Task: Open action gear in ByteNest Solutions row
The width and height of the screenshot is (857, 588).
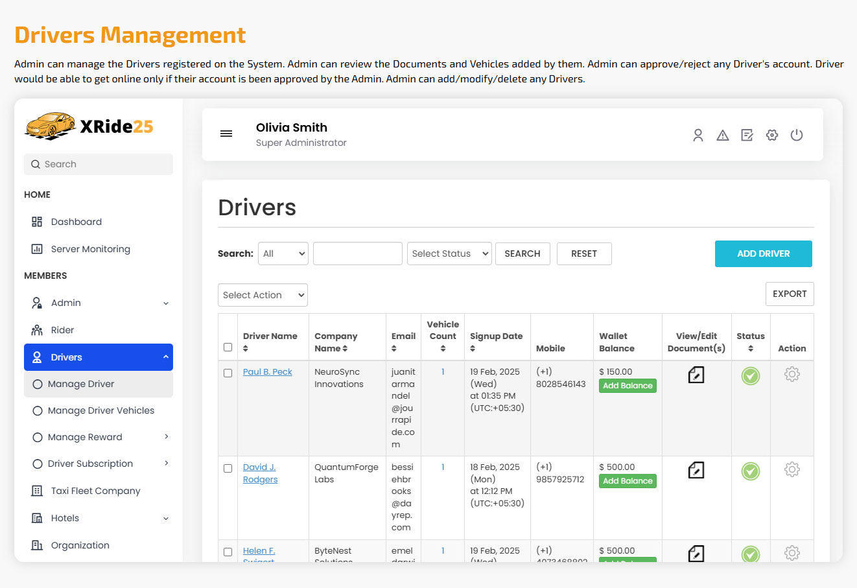Action: (x=792, y=553)
